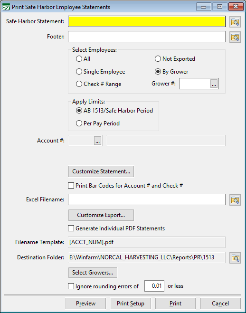Open the Account # lookup ellipsis
Screen dimensions: 246x313
[x=97, y=141]
